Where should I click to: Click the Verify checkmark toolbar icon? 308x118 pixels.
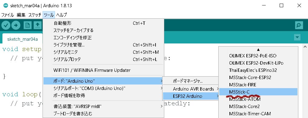coord(6,25)
